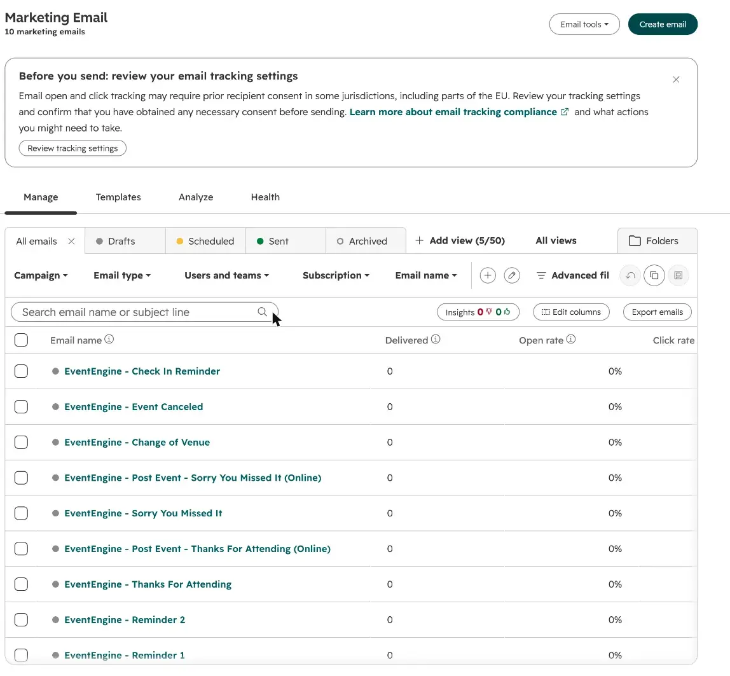Select the Scheduled view tab

pos(205,240)
